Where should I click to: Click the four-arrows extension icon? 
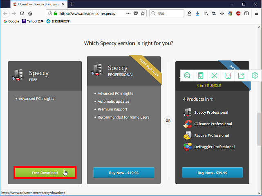click(x=222, y=14)
